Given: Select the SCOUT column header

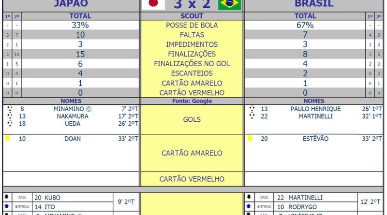Looking at the screenshot, I should click(x=192, y=16).
